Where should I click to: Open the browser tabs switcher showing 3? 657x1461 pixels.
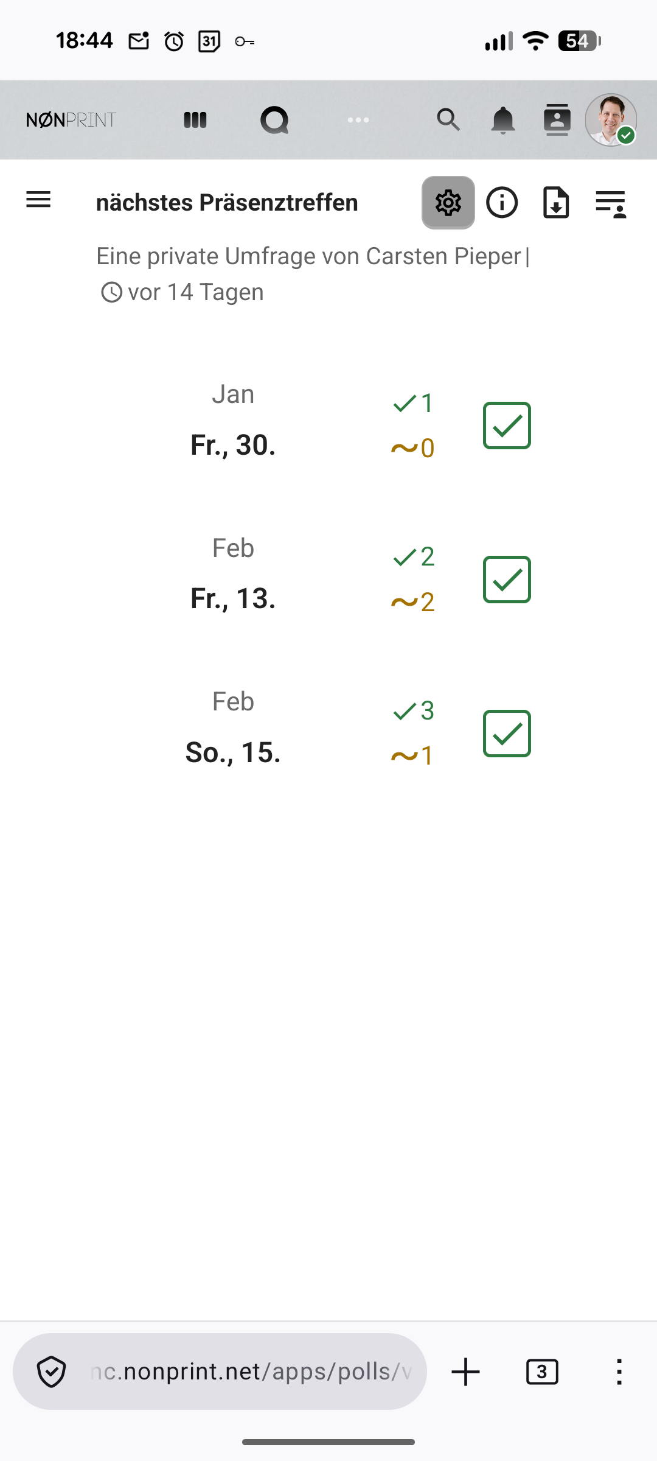tap(541, 1372)
